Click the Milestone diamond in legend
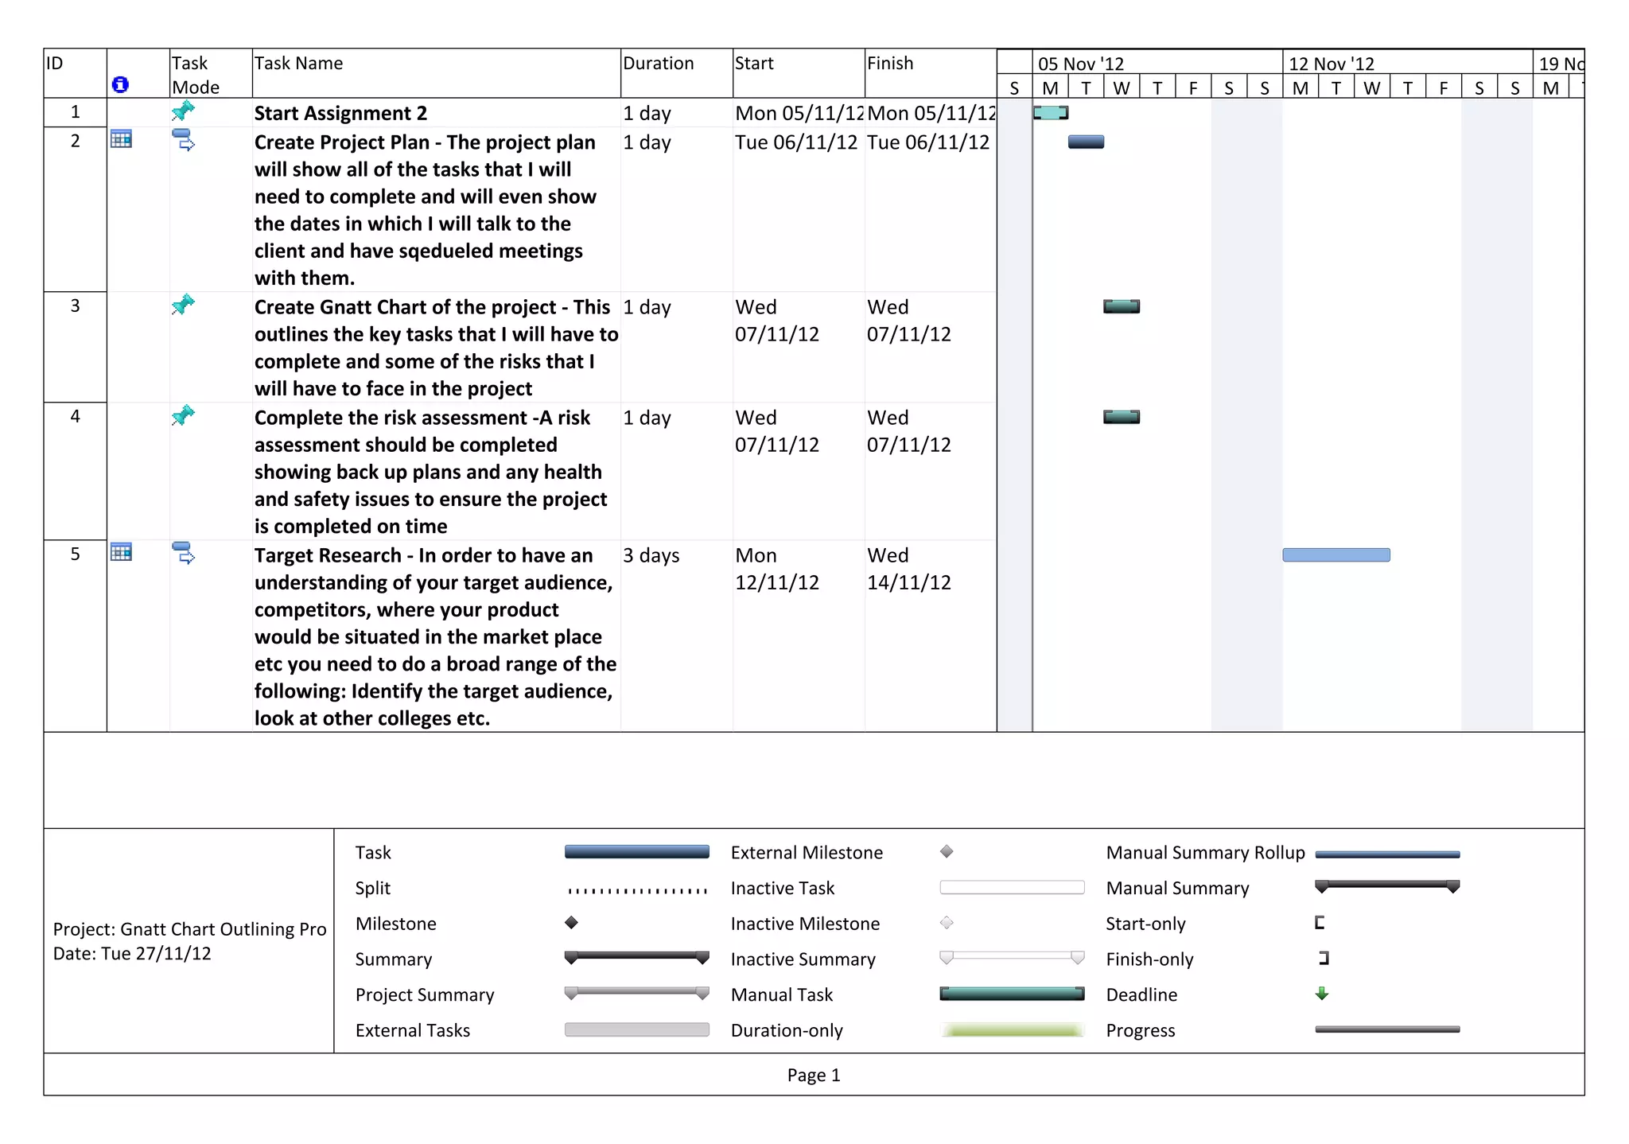Screen dimensions: 1629x1144 point(571,923)
